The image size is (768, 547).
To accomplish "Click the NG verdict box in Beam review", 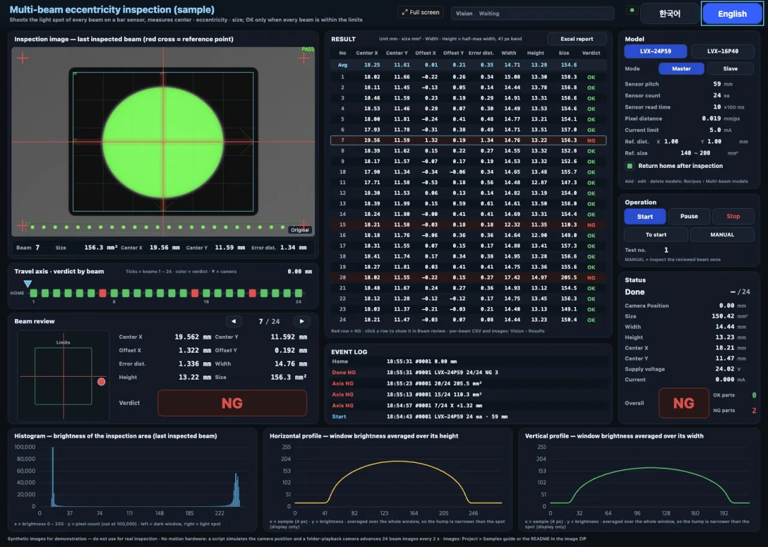I will [x=232, y=403].
